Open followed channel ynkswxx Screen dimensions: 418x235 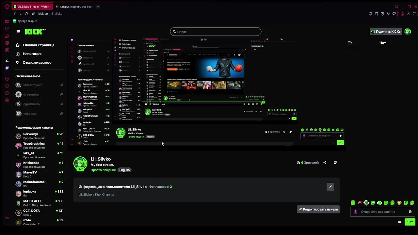(39, 114)
